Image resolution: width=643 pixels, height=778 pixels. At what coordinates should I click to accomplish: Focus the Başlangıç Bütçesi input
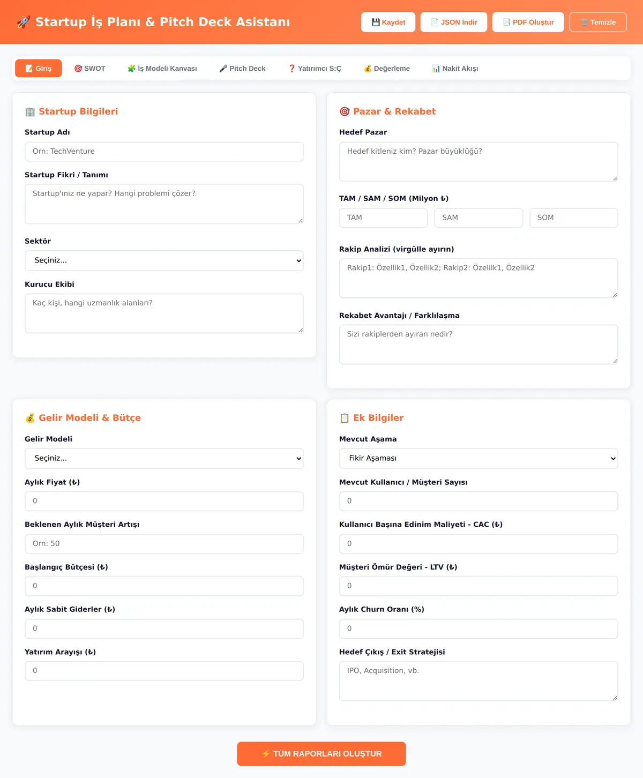click(x=164, y=586)
